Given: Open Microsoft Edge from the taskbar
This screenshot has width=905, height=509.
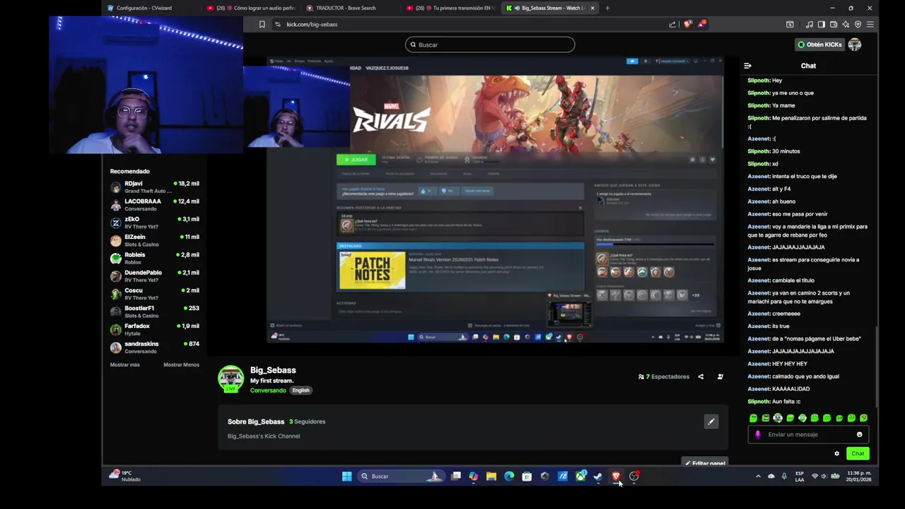Looking at the screenshot, I should [x=509, y=476].
